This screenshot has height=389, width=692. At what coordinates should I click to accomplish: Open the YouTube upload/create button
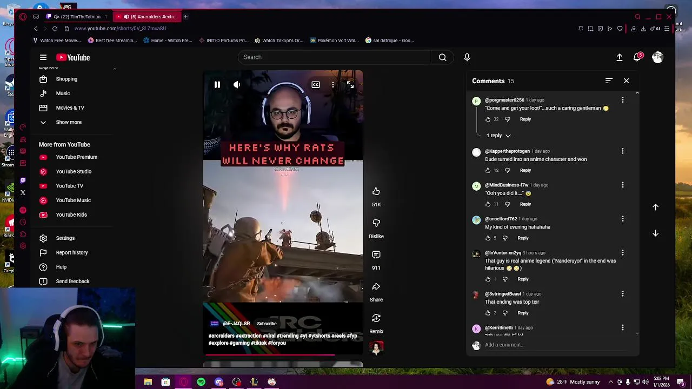click(x=620, y=57)
